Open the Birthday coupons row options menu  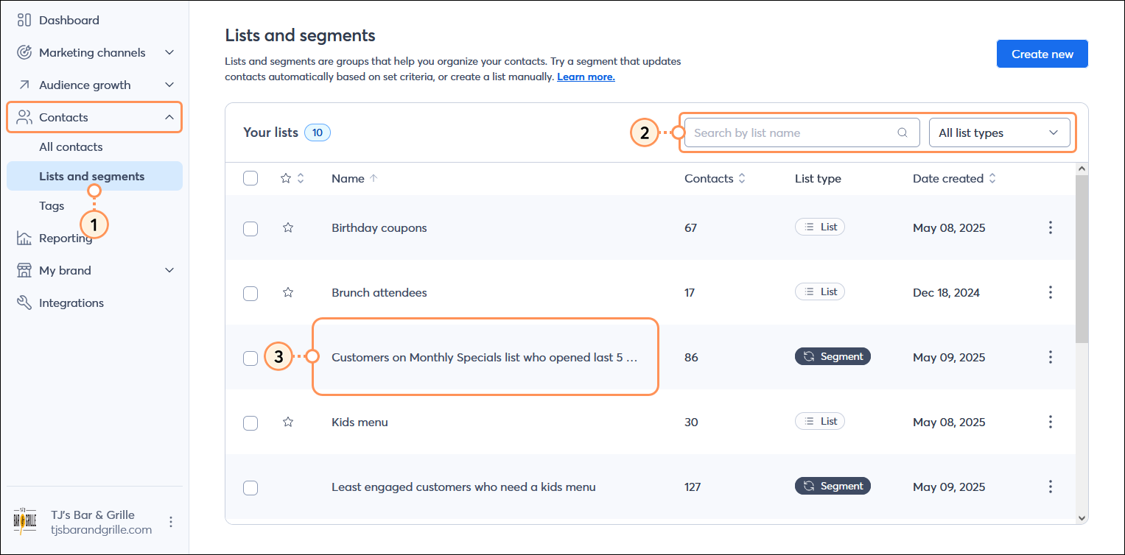coord(1051,227)
